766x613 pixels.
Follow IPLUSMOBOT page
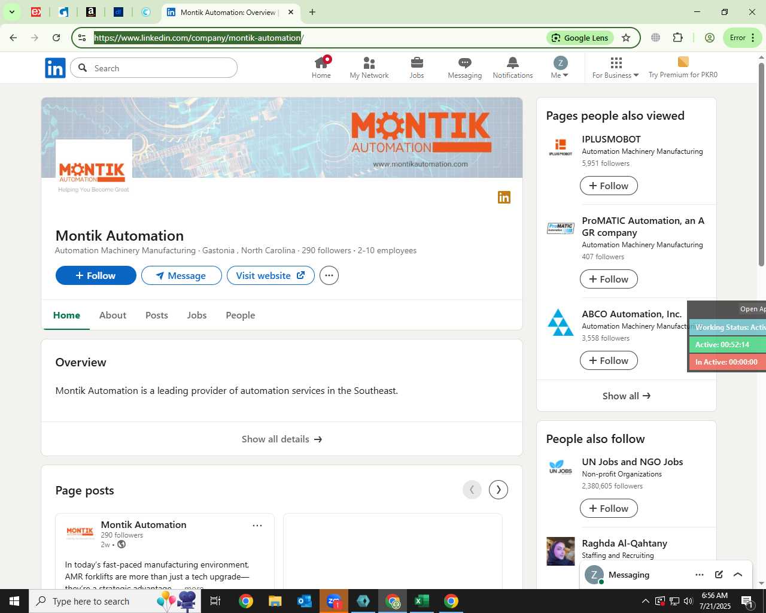609,186
